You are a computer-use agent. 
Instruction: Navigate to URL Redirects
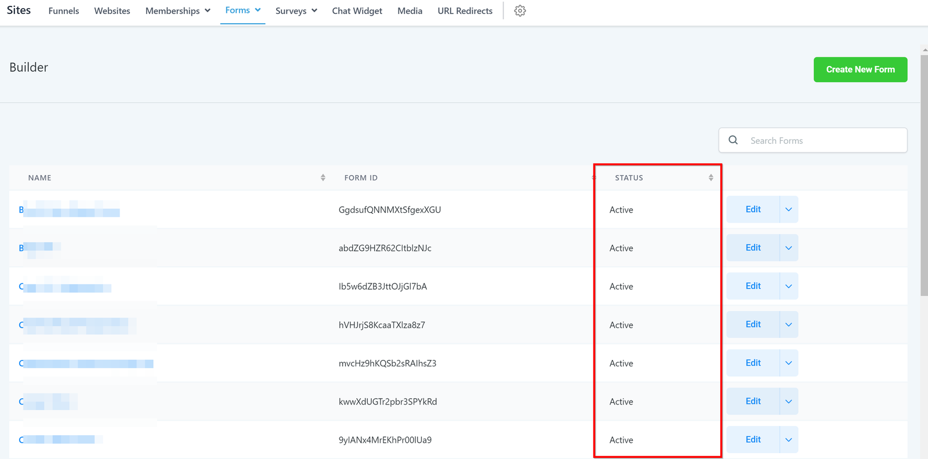[465, 11]
